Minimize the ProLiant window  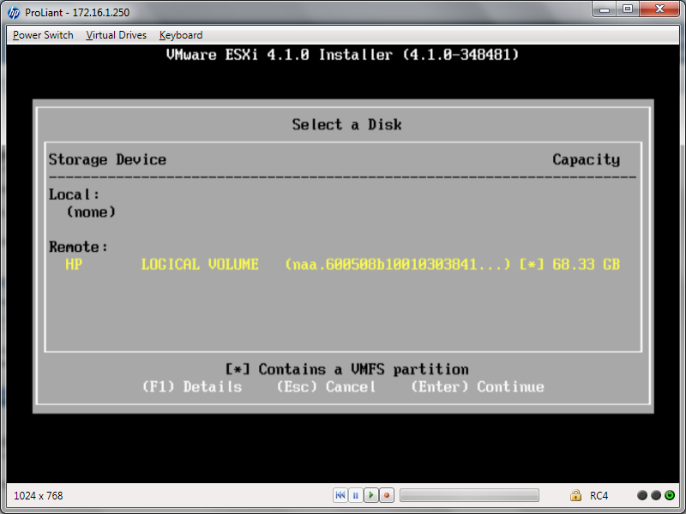[x=605, y=9]
